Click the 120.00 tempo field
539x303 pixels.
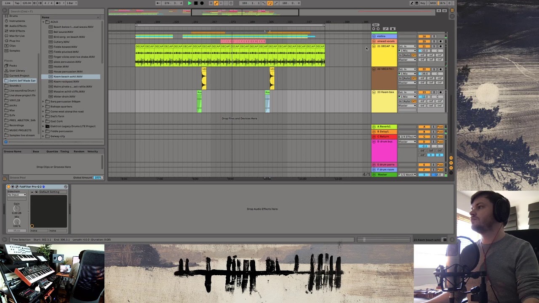coord(27,3)
